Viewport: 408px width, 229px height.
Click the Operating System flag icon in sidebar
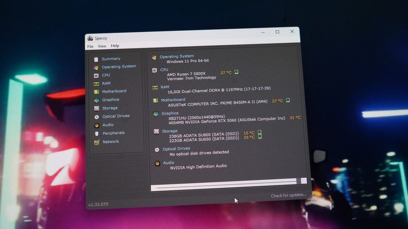tap(96, 67)
